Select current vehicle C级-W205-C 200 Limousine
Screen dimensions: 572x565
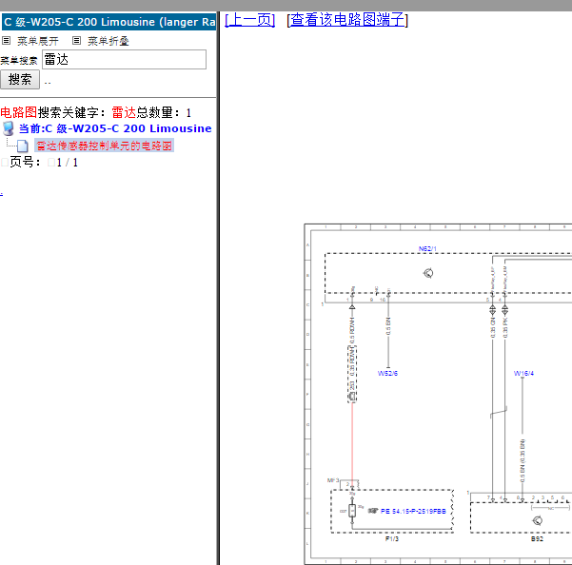115,128
